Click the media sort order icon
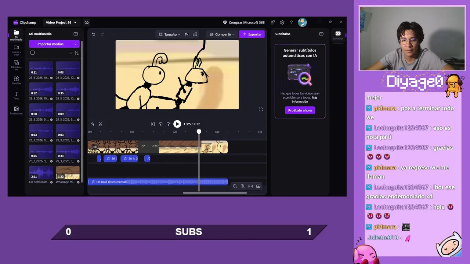The width and height of the screenshot is (470, 264). (x=77, y=53)
